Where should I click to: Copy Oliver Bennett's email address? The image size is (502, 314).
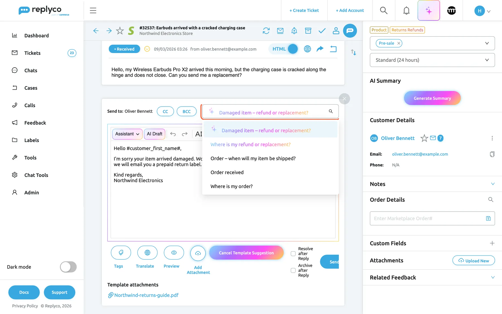[x=492, y=154]
